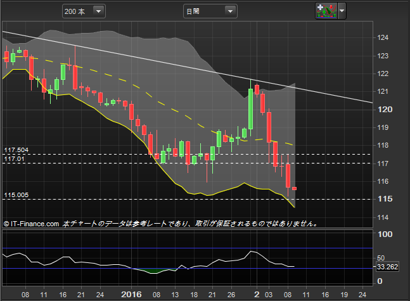Screen dimensions: 410x301
Task: Click the 117.504 price level label
Action: pos(16,150)
